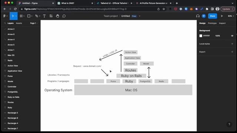This screenshot has width=237, height=133.
Task: Open file name options chevron
Action: tap(140, 16)
